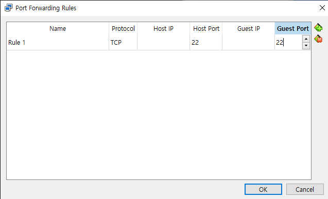
Task: Close the Port Forwarding Rules window
Action: coord(322,8)
